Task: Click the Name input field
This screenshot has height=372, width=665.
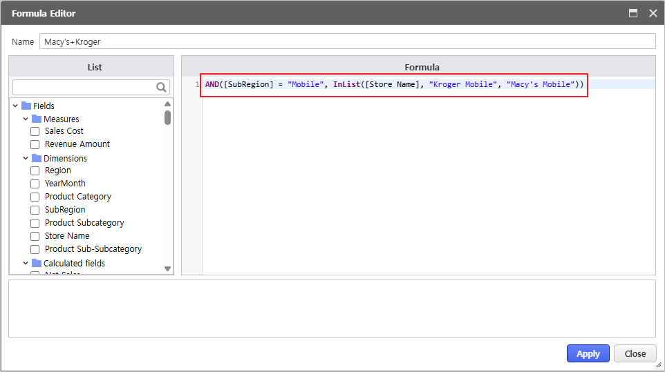Action: click(x=347, y=41)
